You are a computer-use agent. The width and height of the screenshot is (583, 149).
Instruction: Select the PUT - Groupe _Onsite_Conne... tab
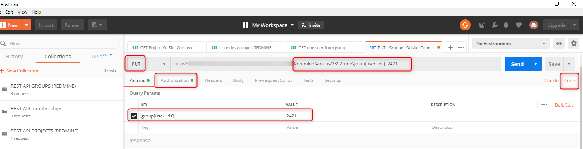[x=404, y=47]
